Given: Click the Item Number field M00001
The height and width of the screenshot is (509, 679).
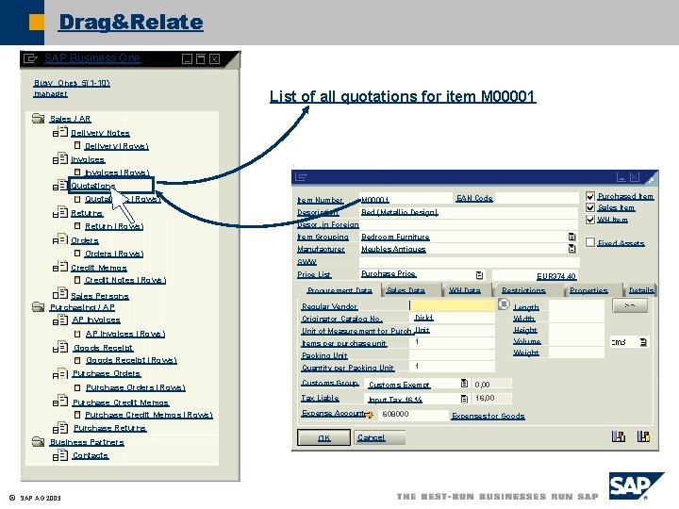Looking at the screenshot, I should [x=406, y=199].
